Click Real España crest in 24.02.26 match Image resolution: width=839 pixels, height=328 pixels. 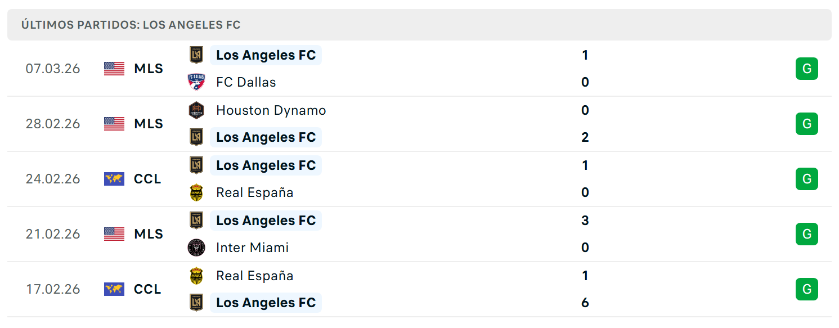click(x=196, y=192)
